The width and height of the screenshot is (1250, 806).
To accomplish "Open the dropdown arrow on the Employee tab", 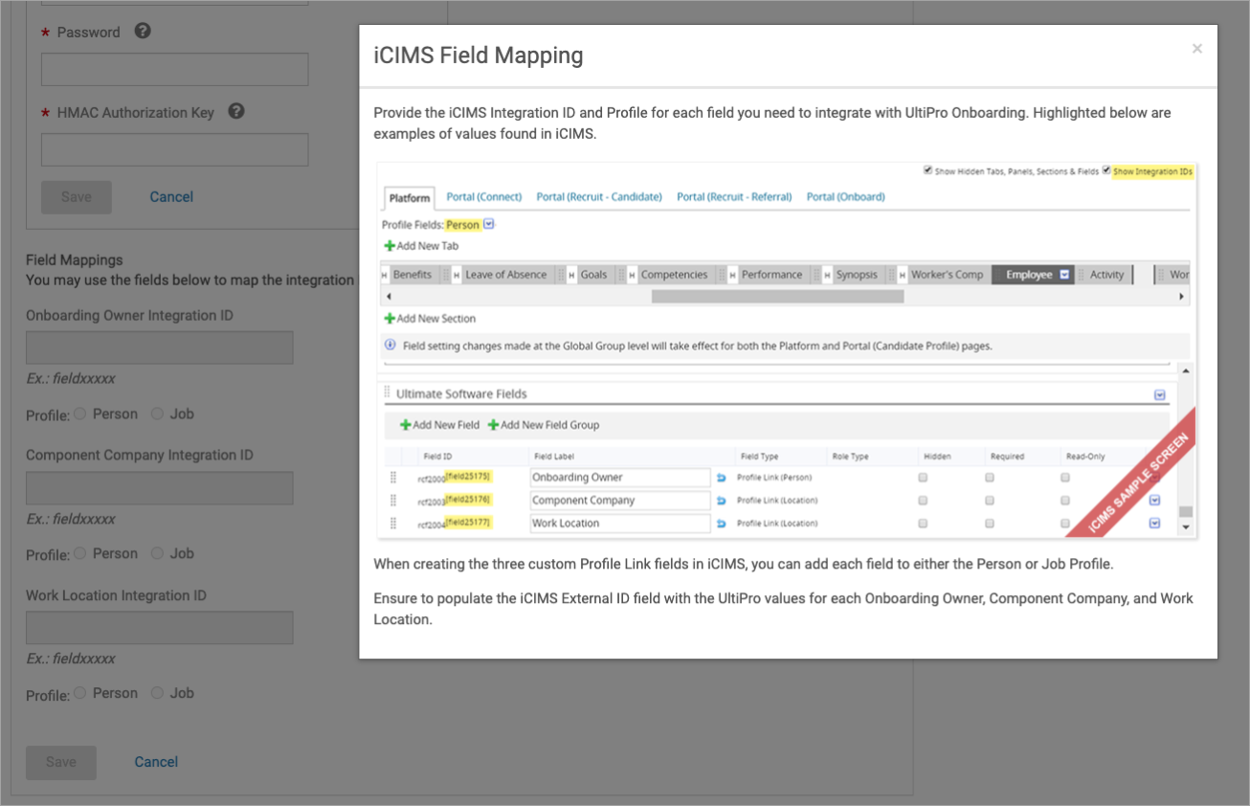I will coord(1064,275).
